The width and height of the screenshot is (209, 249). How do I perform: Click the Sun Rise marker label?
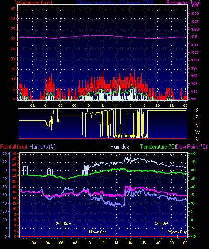pos(63,223)
